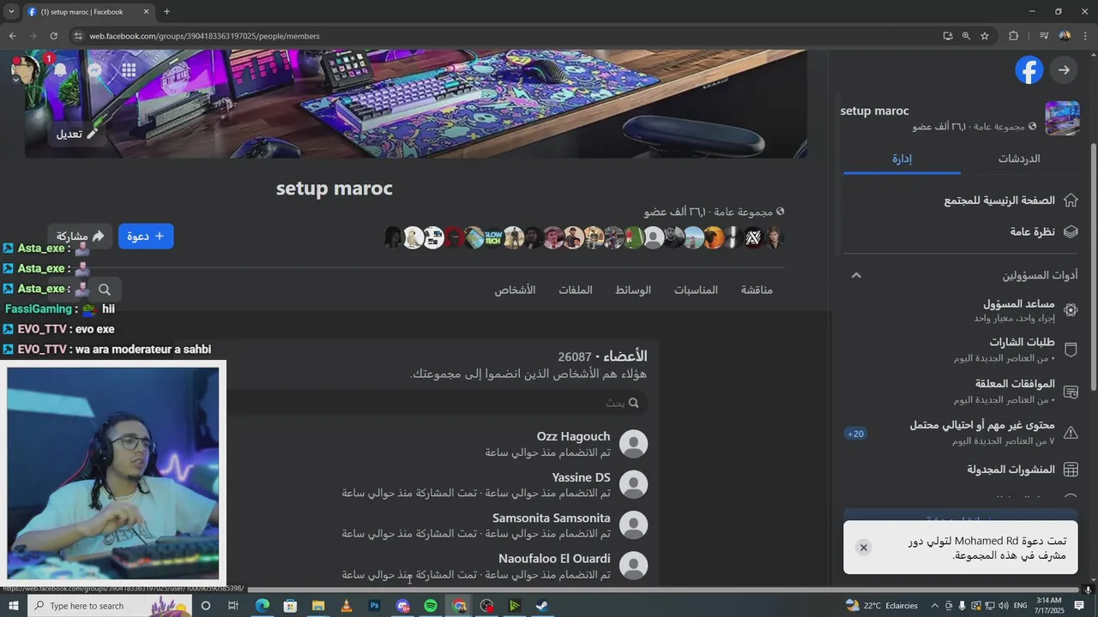This screenshot has height=617, width=1098.
Task: Open the المناسبات group tab
Action: pyautogui.click(x=696, y=290)
